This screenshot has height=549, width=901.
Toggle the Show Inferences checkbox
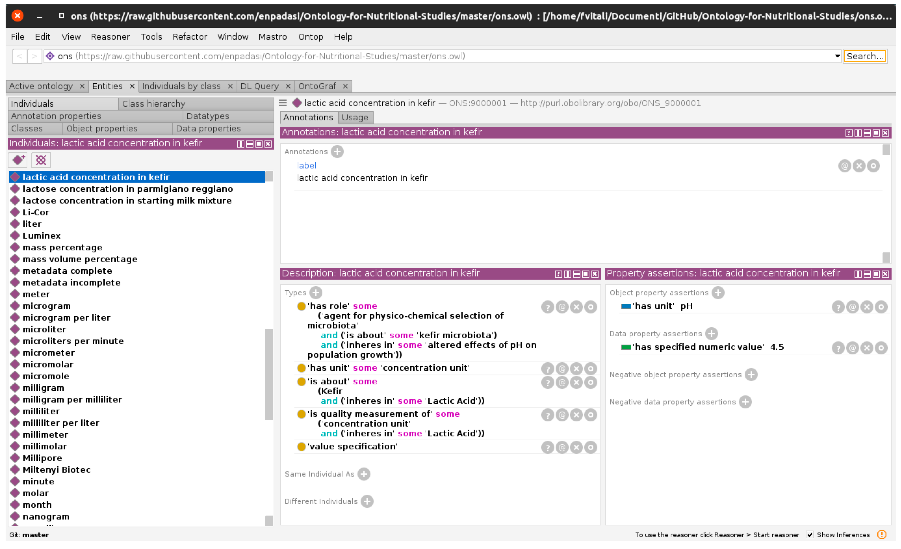point(810,534)
